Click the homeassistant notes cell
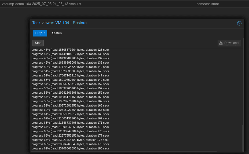Viewport: 249px width, 154px height. (x=207, y=4)
